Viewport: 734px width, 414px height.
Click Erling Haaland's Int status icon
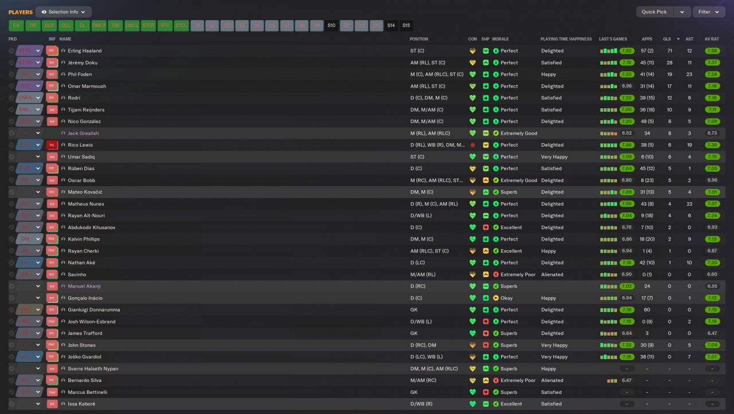click(x=52, y=50)
